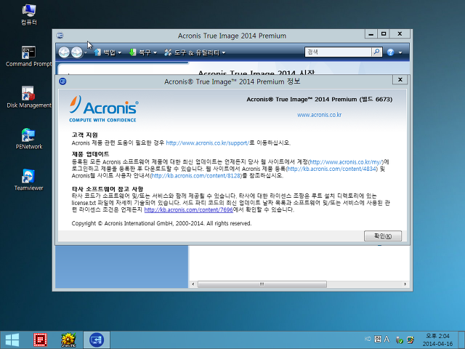Viewport: 465px width, 349px height.
Task: Open the 컴퓨터 desktop icon
Action: click(x=29, y=15)
